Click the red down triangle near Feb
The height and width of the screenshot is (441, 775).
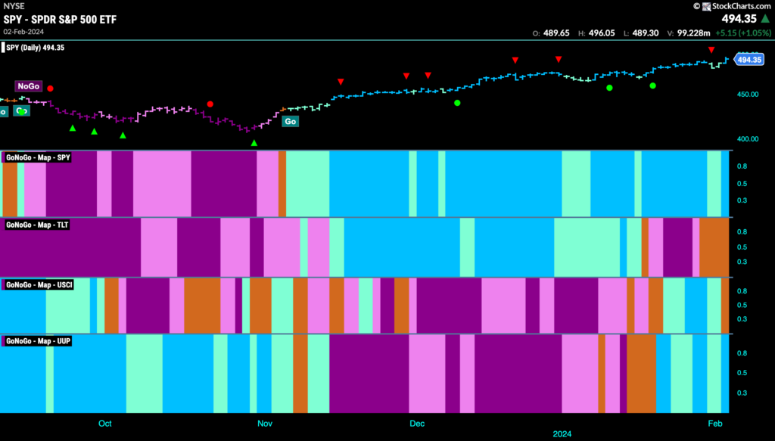pos(711,50)
